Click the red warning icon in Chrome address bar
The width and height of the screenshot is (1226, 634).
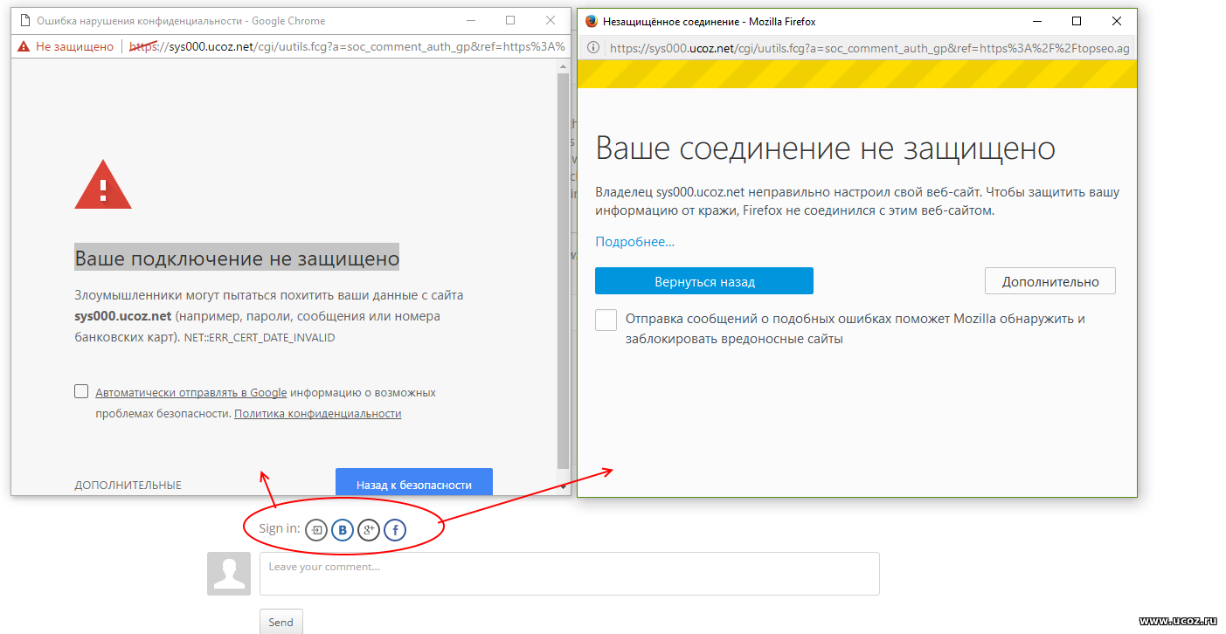click(x=24, y=46)
